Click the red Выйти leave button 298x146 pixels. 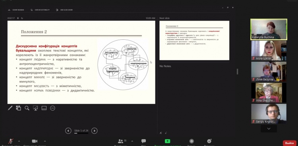tap(289, 143)
